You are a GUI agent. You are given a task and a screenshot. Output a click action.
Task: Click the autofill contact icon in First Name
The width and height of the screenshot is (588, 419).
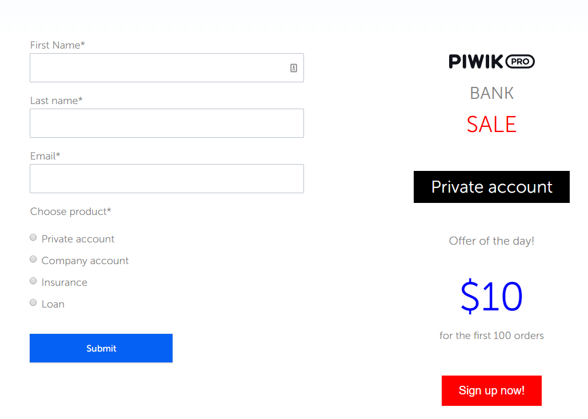[x=294, y=68]
